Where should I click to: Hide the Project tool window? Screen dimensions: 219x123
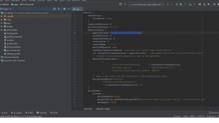[69, 9]
